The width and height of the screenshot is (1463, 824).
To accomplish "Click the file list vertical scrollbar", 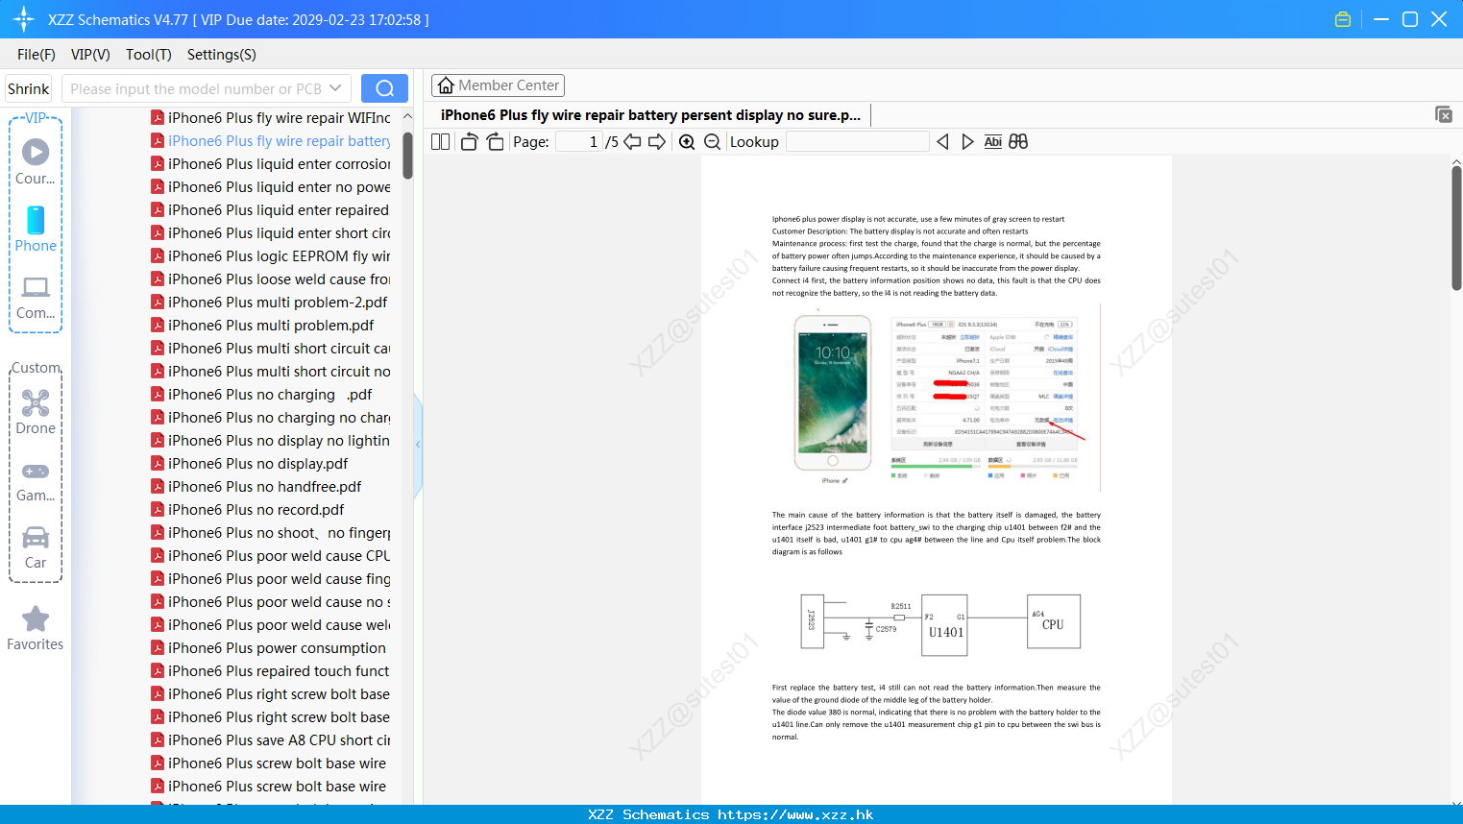I will point(407,156).
